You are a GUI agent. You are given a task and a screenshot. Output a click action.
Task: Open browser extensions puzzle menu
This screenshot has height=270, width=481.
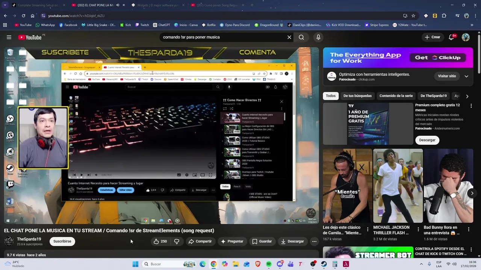(444, 16)
